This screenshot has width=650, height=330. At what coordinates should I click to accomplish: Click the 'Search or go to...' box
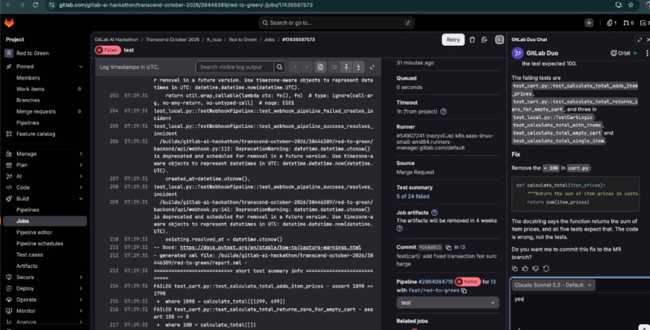click(x=336, y=23)
